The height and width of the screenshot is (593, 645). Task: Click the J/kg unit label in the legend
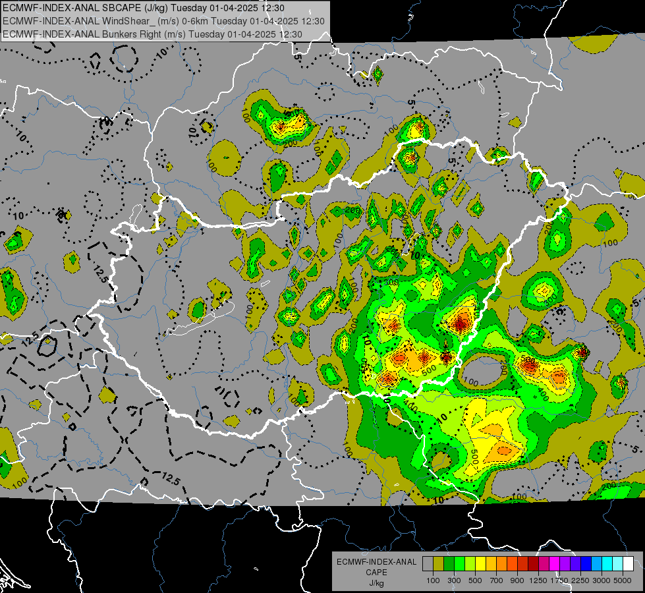click(x=376, y=583)
